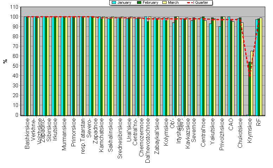This screenshot has height=168, width=273.
Task: Click the Krymskoe green February bar
Action: pyautogui.click(x=249, y=89)
